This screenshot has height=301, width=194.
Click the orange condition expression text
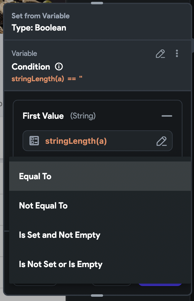point(47,79)
